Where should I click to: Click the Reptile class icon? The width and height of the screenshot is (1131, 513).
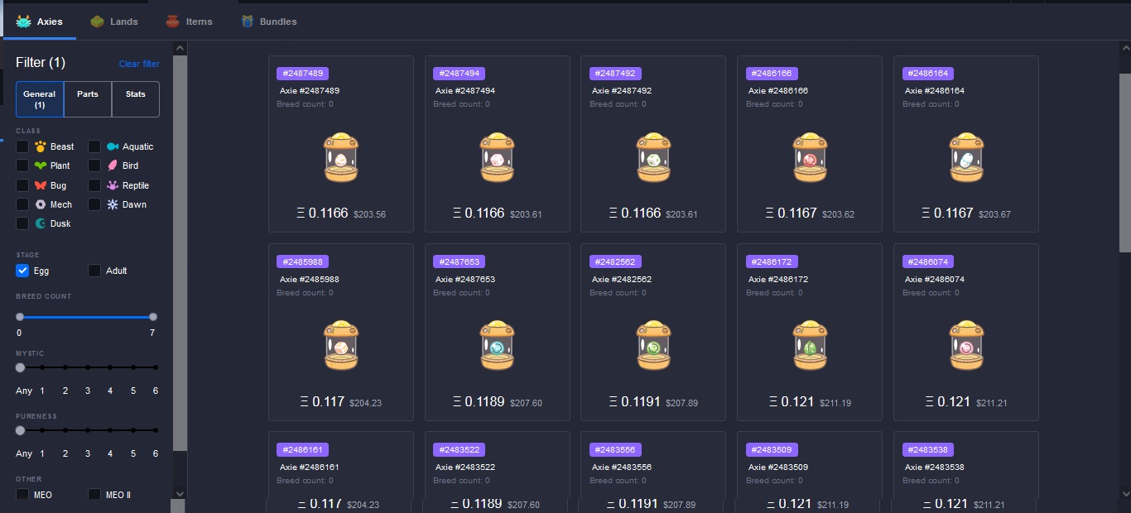point(113,185)
